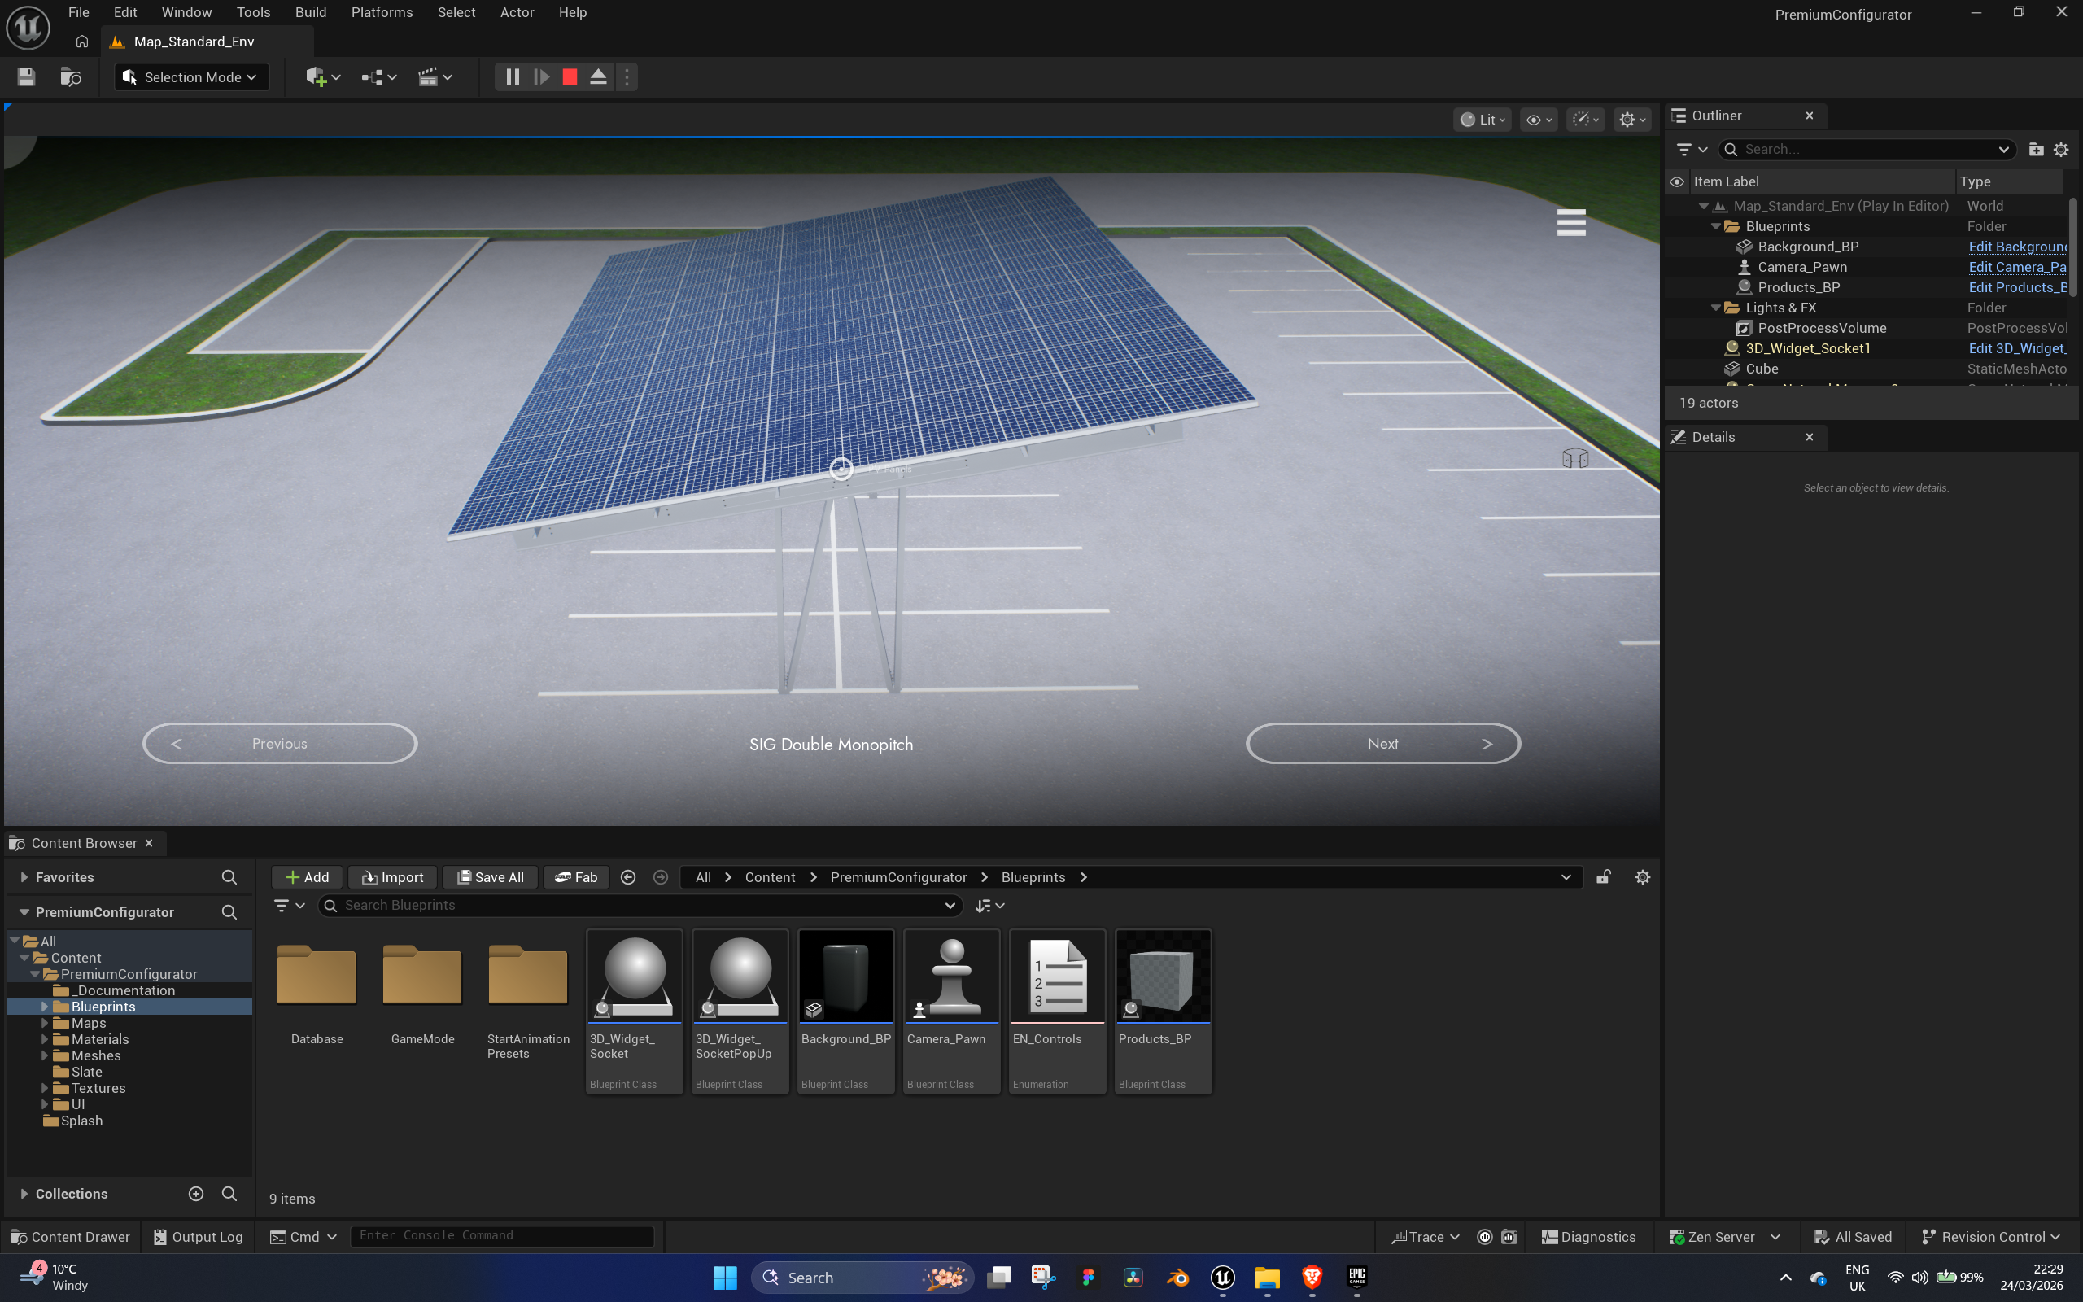Open the Selection Mode dropdown
The height and width of the screenshot is (1302, 2083).
tap(191, 77)
